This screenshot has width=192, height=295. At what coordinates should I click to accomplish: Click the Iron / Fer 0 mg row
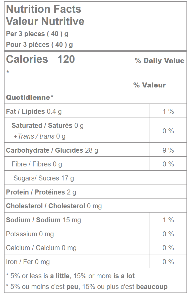[28, 262]
